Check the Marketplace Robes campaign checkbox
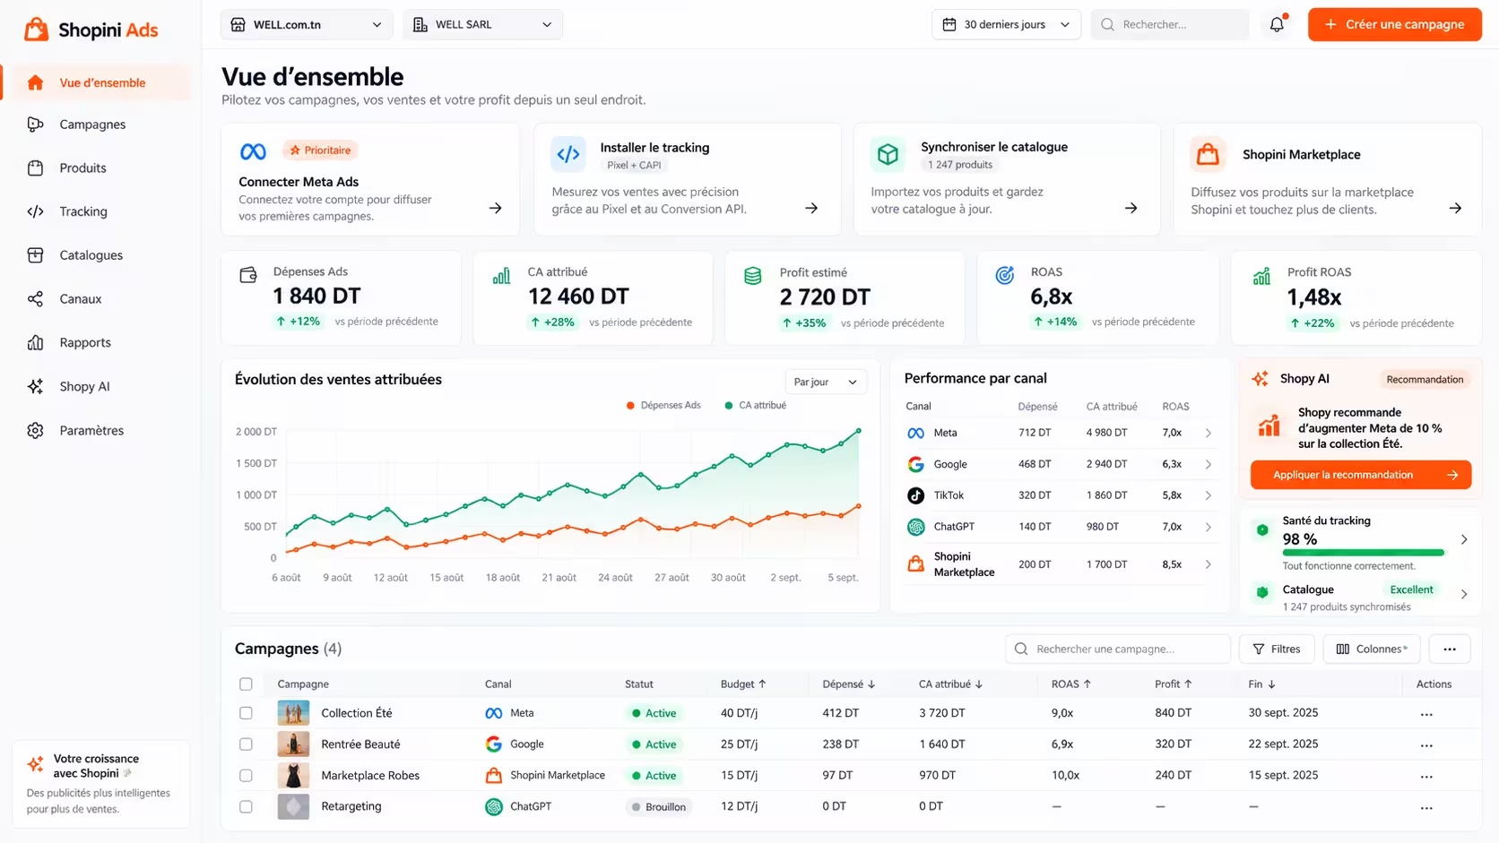This screenshot has width=1499, height=843. tap(246, 776)
